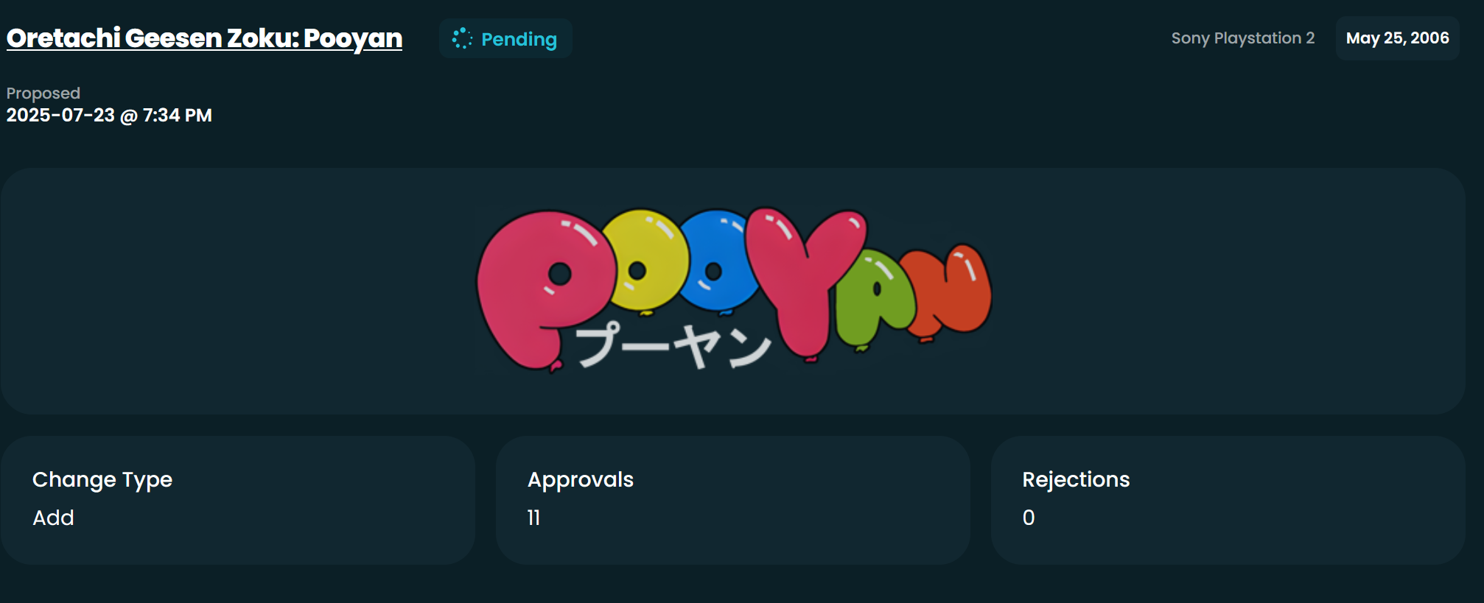The height and width of the screenshot is (603, 1484).
Task: Open the Oretachi Geesen Zoku: Pooyan title link
Action: (204, 38)
